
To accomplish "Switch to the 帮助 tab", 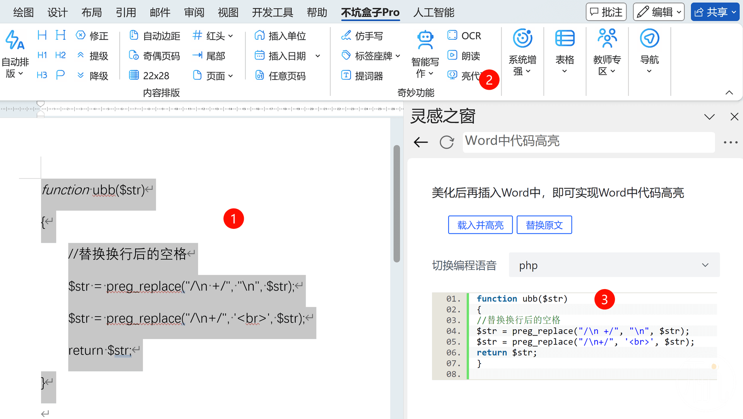I will tap(317, 12).
